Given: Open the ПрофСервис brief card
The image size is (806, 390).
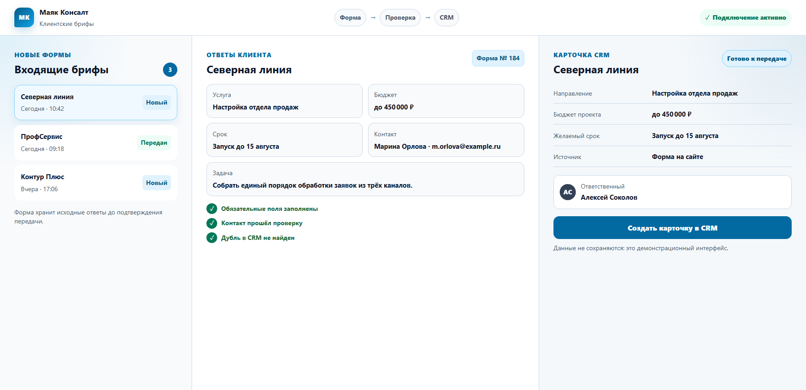Looking at the screenshot, I should coord(96,143).
